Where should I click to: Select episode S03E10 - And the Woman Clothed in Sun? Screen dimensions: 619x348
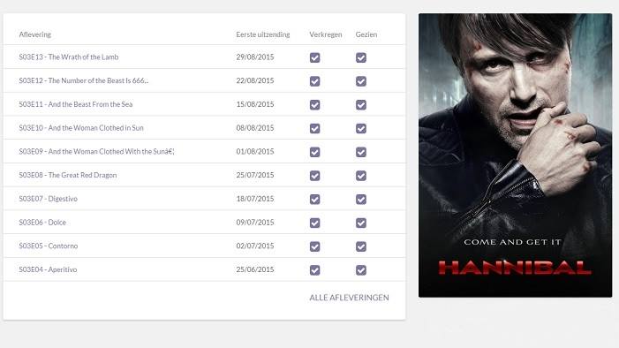point(81,127)
